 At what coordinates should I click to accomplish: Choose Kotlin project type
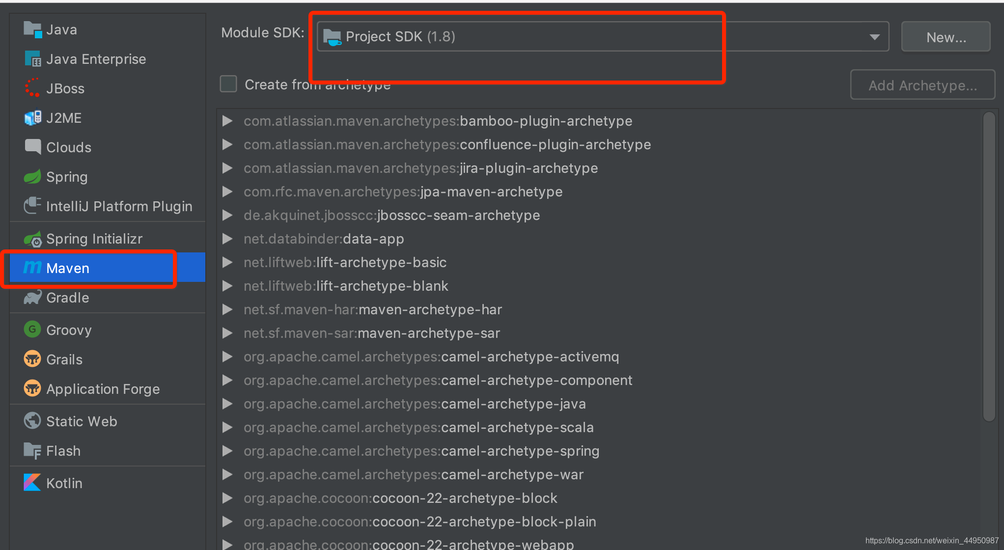[108, 483]
